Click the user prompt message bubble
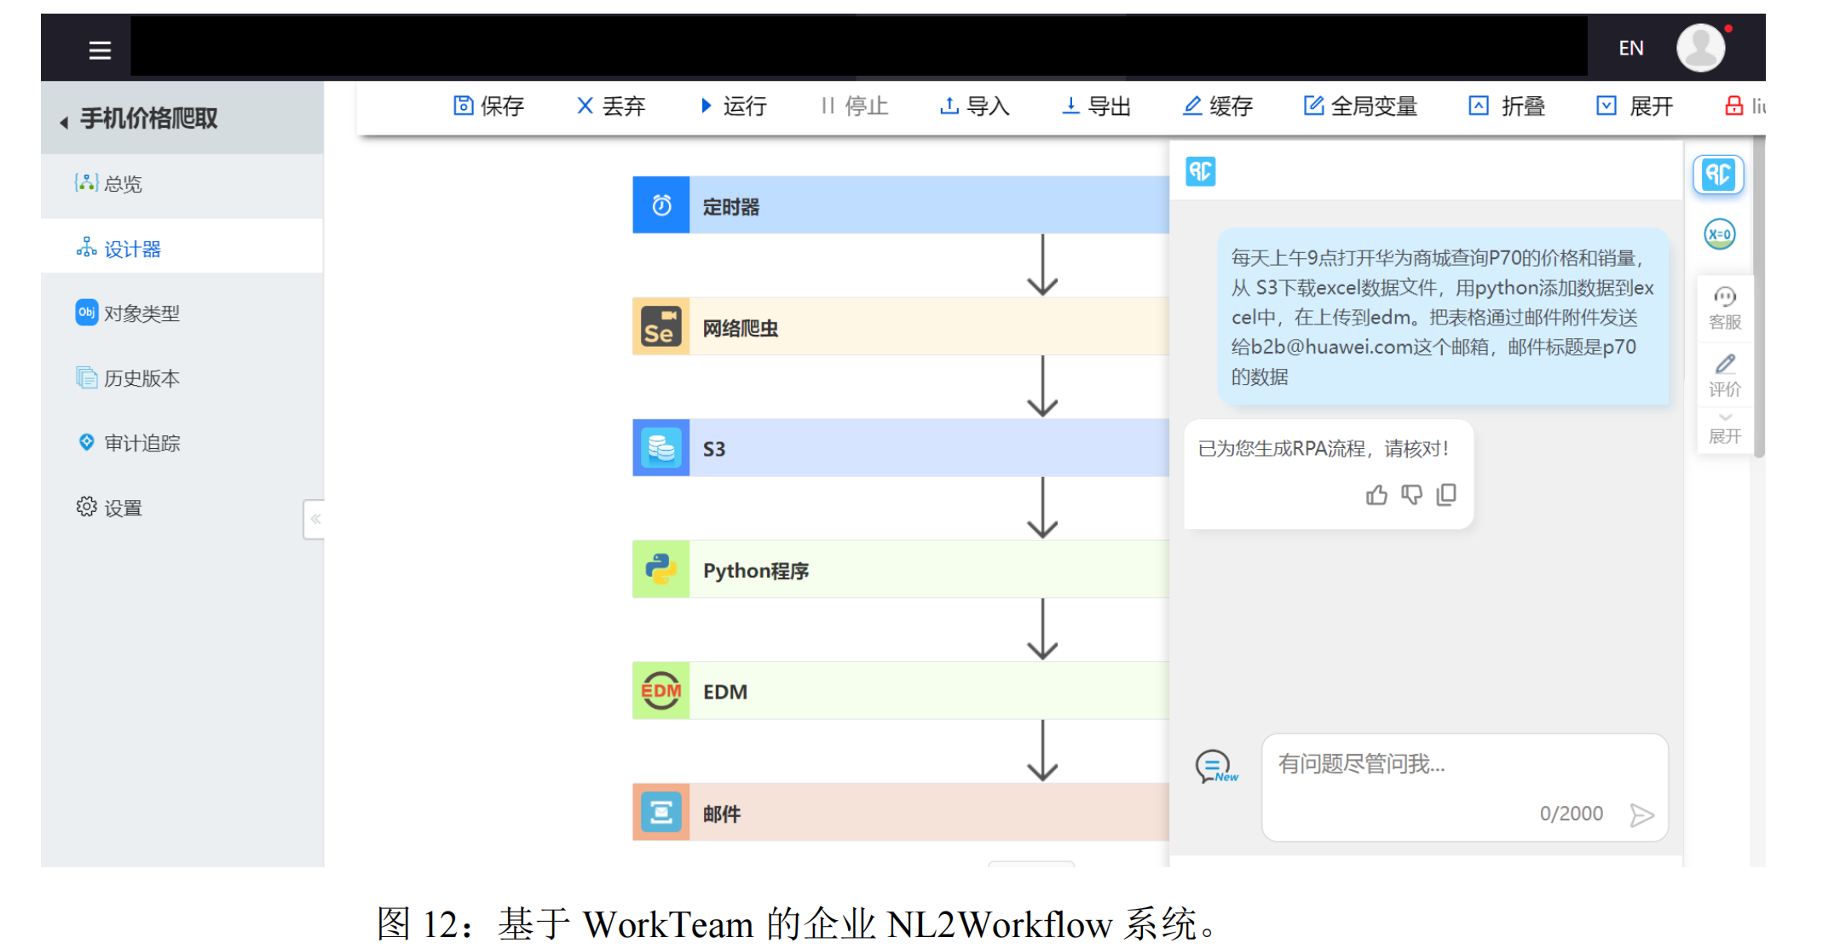The width and height of the screenshot is (1840, 949). pyautogui.click(x=1443, y=317)
